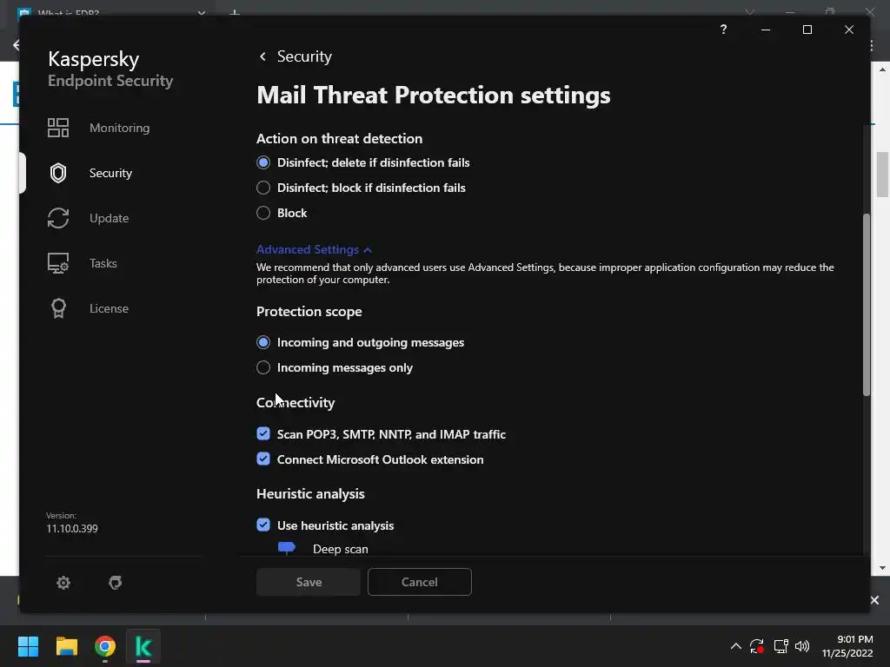Select Incoming and outgoing messages scope
The image size is (890, 667).
pyautogui.click(x=361, y=342)
